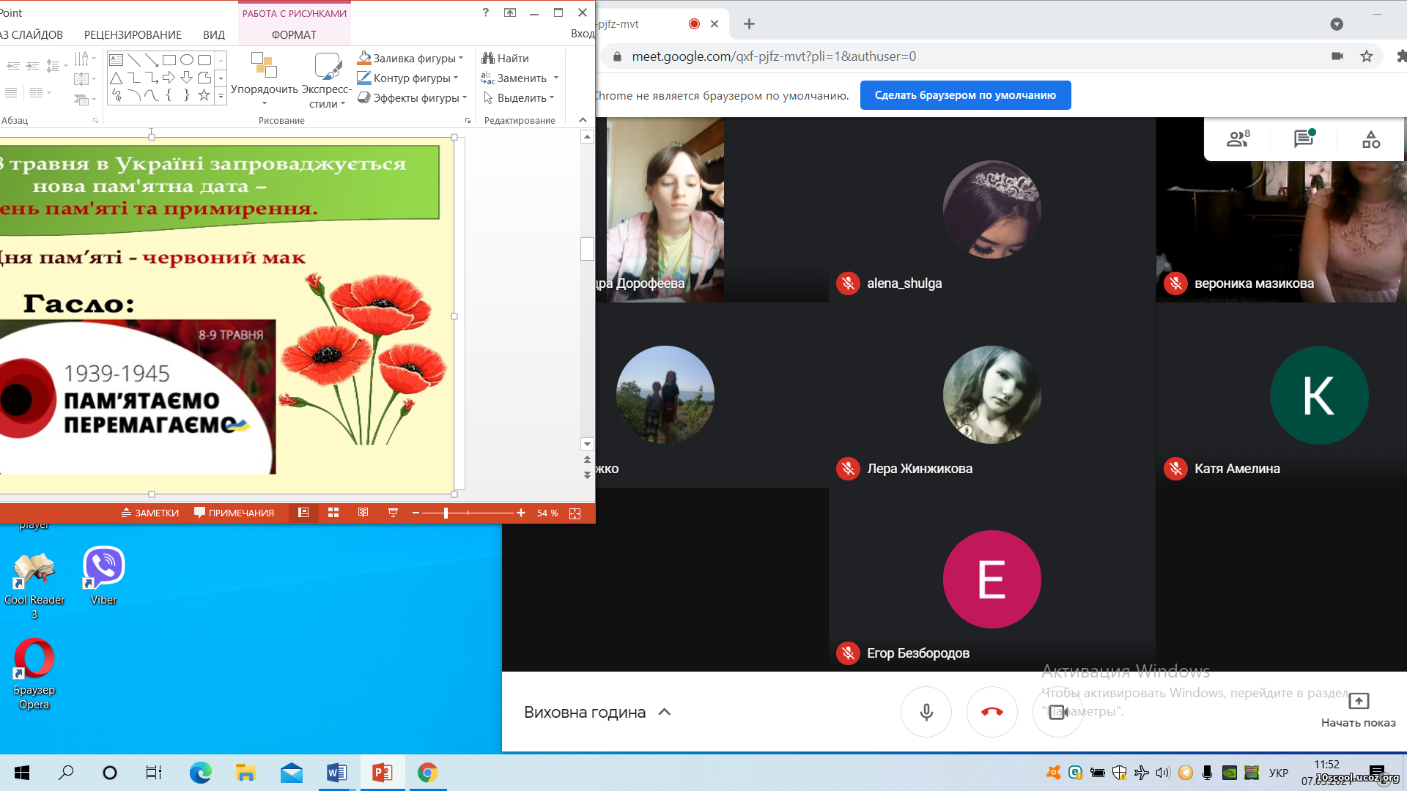Open Google Meet chat panel

[x=1304, y=138]
